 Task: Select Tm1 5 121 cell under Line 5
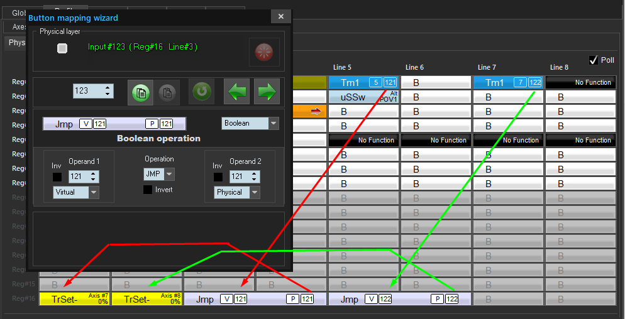[363, 82]
